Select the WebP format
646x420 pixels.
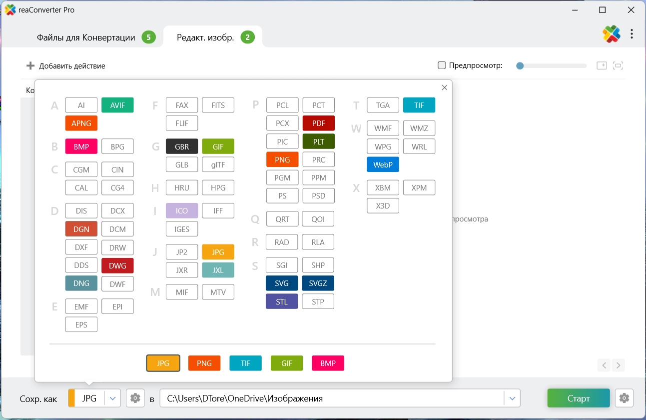click(383, 164)
